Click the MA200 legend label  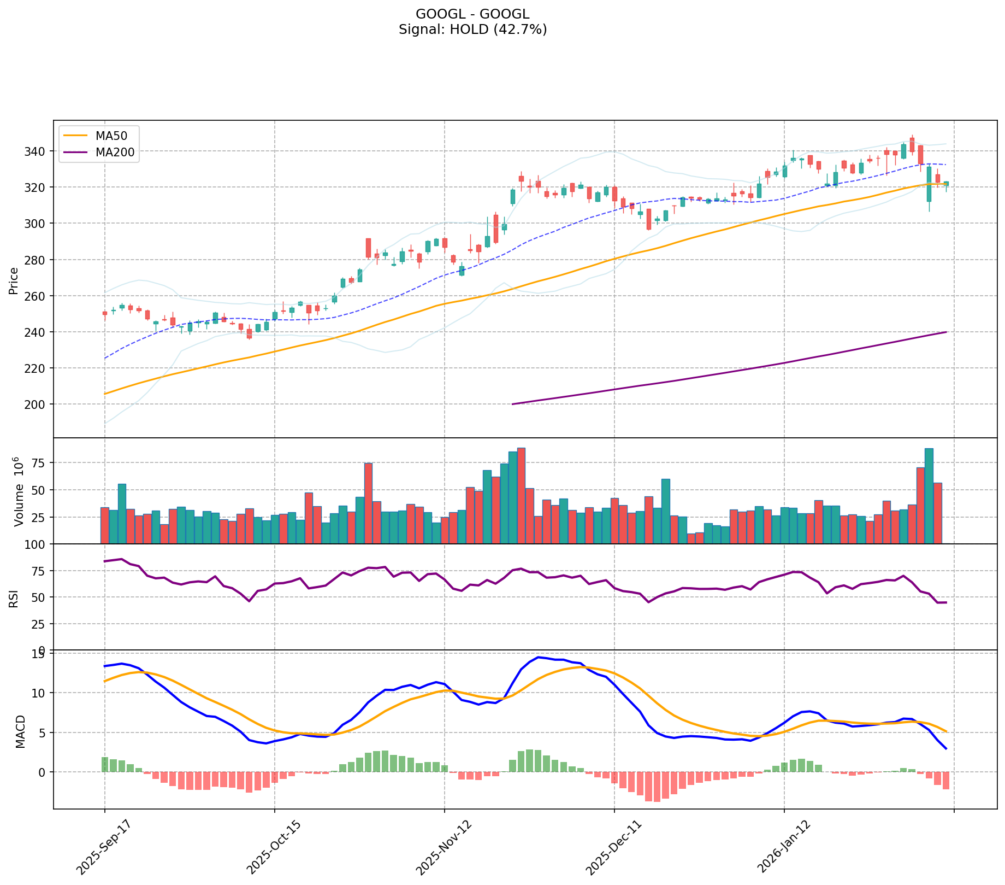pos(115,153)
